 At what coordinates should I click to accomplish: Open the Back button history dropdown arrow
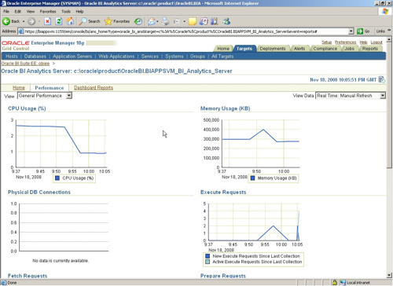click(x=24, y=21)
